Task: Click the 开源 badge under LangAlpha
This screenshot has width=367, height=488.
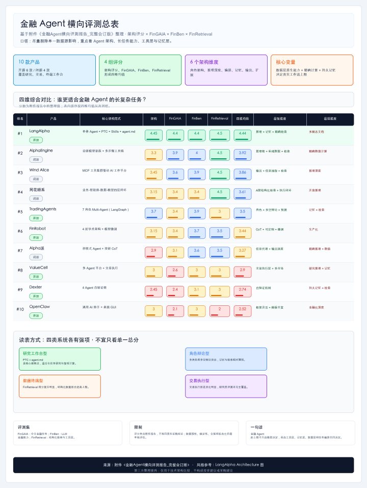Action: click(36, 140)
